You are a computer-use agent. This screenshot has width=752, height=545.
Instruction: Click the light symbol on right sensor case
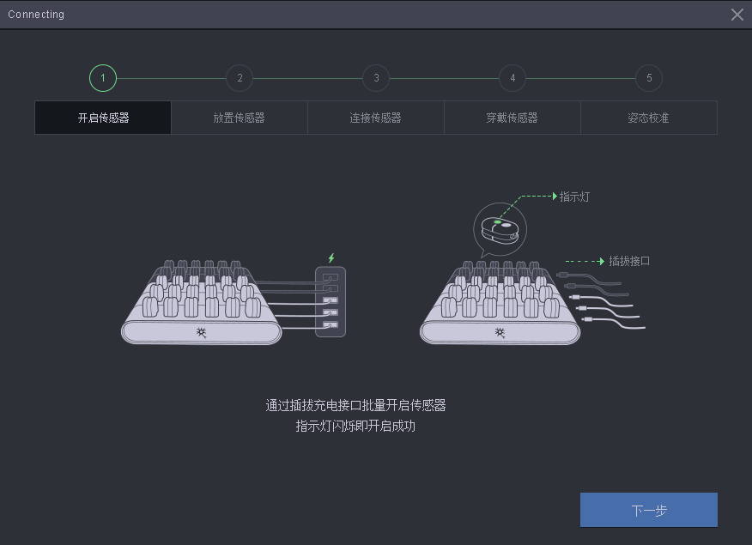pos(500,332)
